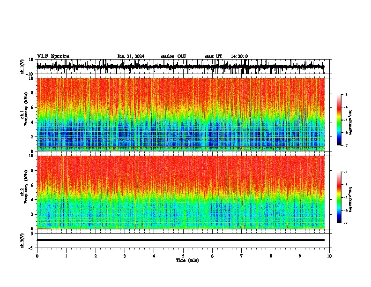Screen dimensions: 371x287
Task: Click time axis tick label '6'
Action: pos(213,256)
